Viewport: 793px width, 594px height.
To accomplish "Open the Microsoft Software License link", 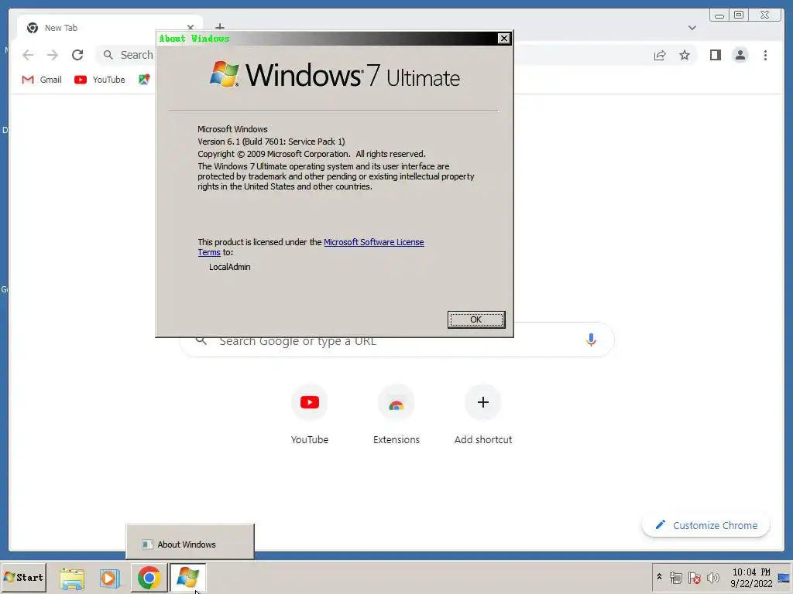I will [x=374, y=242].
